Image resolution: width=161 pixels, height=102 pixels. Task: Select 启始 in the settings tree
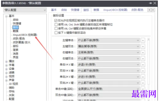(x=16, y=20)
